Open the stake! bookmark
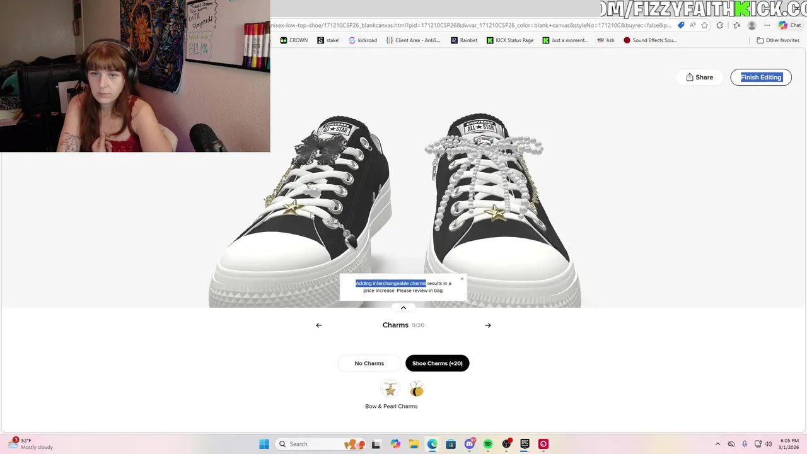The width and height of the screenshot is (807, 454). [x=328, y=40]
